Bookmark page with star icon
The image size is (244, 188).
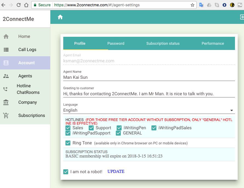193,5
